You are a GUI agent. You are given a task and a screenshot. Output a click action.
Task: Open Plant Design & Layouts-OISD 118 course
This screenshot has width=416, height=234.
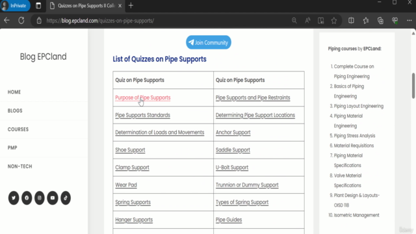(357, 200)
